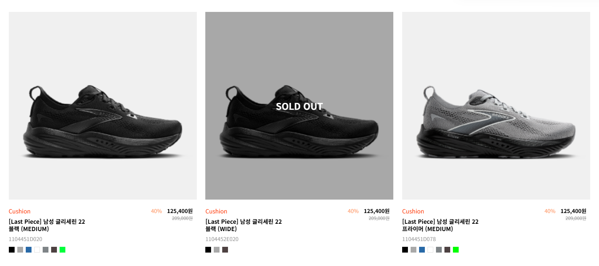Select blue swatch under black MEDIUM shoe
Viewport: 599px width, 266px height.
tap(28, 250)
